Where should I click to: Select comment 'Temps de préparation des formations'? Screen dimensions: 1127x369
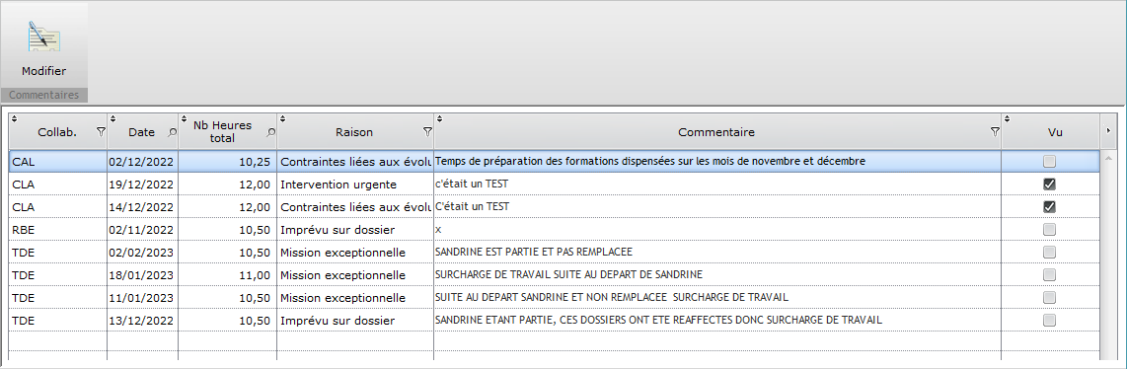pos(718,162)
